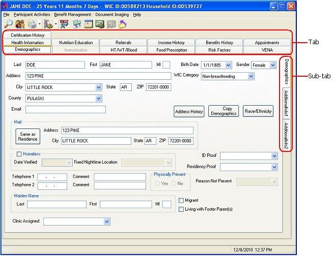333x256 pixels.
Task: Open the residence City dropdown arrow
Action: [98, 87]
